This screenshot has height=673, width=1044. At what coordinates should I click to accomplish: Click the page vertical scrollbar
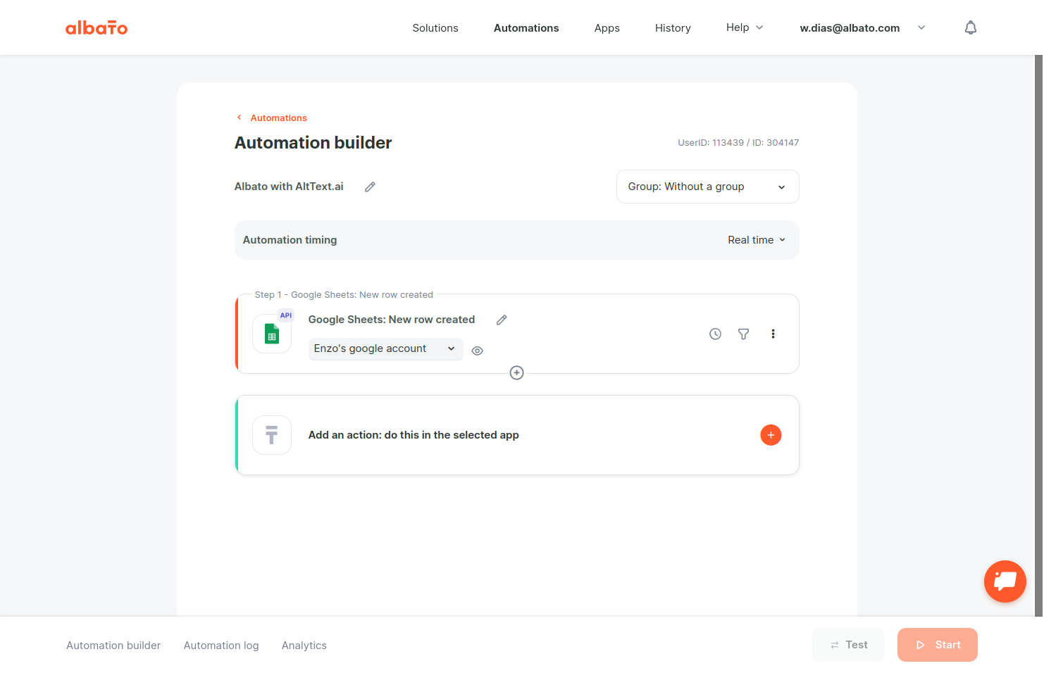pyautogui.click(x=1038, y=336)
